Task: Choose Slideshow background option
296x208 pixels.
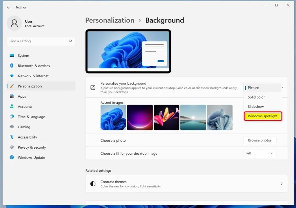Action: (262, 106)
